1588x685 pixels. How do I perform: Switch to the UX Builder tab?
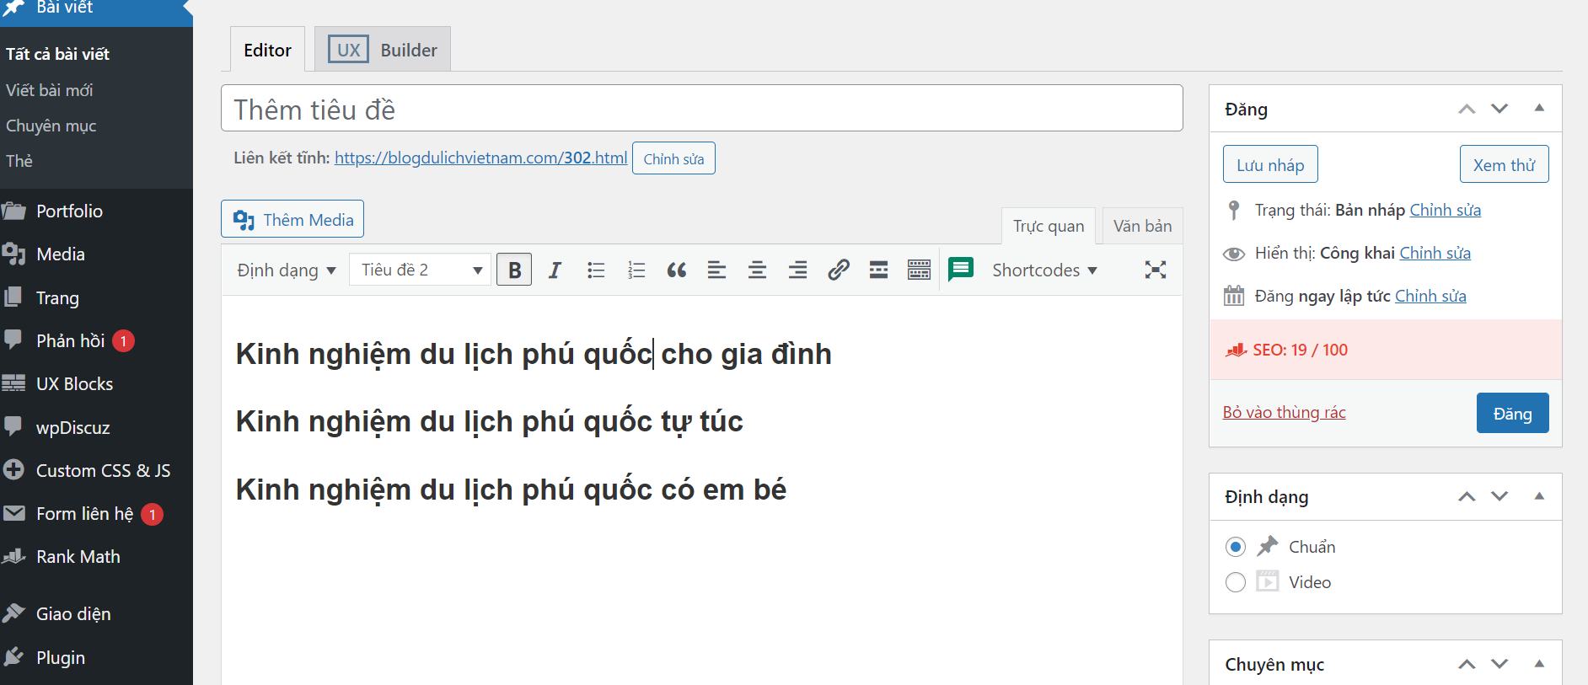pyautogui.click(x=383, y=50)
